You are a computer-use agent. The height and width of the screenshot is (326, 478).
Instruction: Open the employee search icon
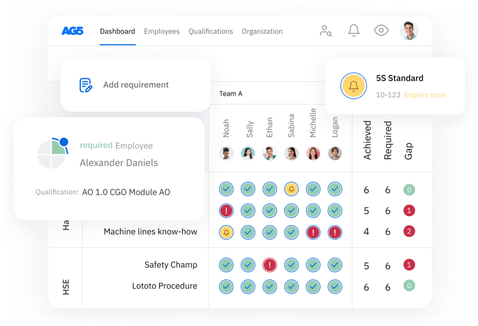click(x=326, y=31)
